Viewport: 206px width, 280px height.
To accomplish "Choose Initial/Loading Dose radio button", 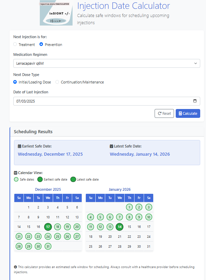I will pos(15,82).
